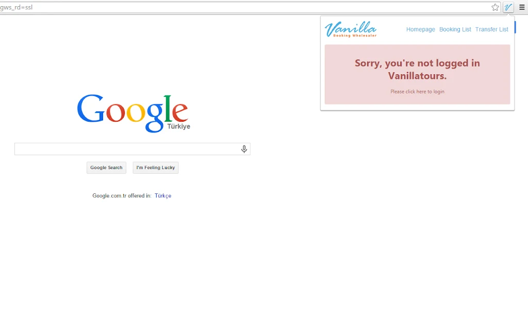
Task: Open the Chrome hamburger menu
Action: pyautogui.click(x=522, y=7)
